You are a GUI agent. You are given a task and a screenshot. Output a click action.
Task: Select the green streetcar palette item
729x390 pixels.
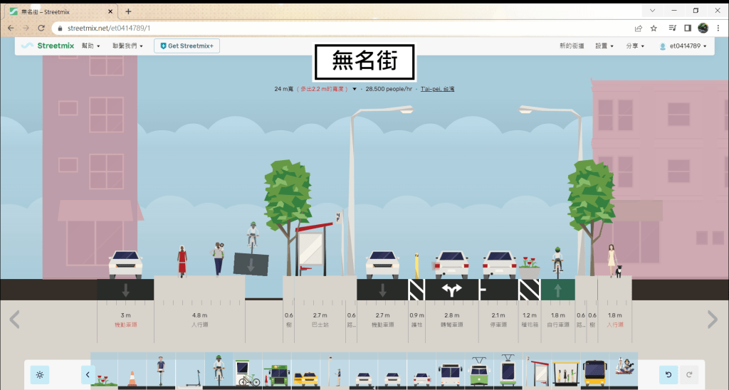click(479, 370)
